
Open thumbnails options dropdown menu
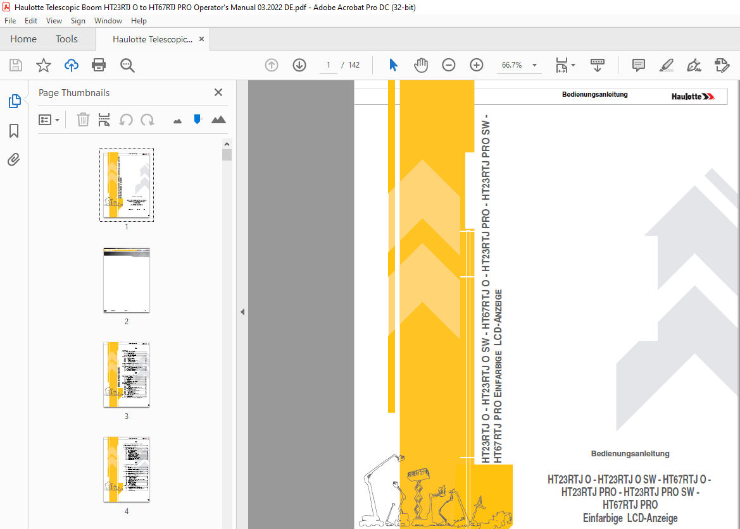click(49, 119)
